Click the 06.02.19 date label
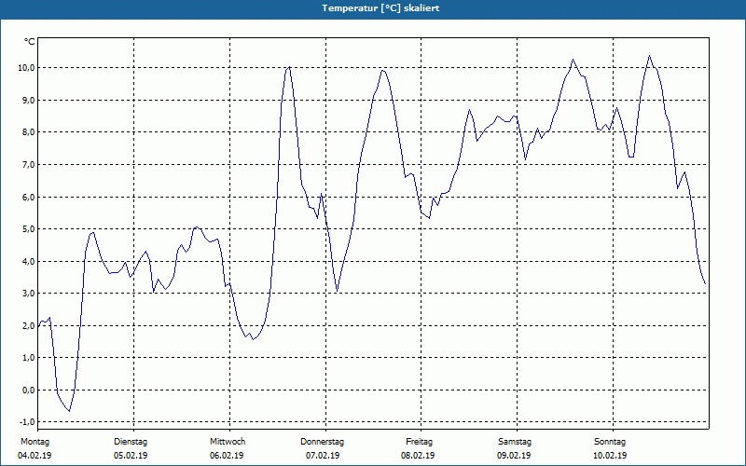Viewport: 746px width, 466px height. (x=227, y=456)
